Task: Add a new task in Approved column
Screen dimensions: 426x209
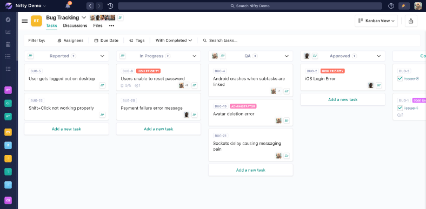Action: coord(343,99)
